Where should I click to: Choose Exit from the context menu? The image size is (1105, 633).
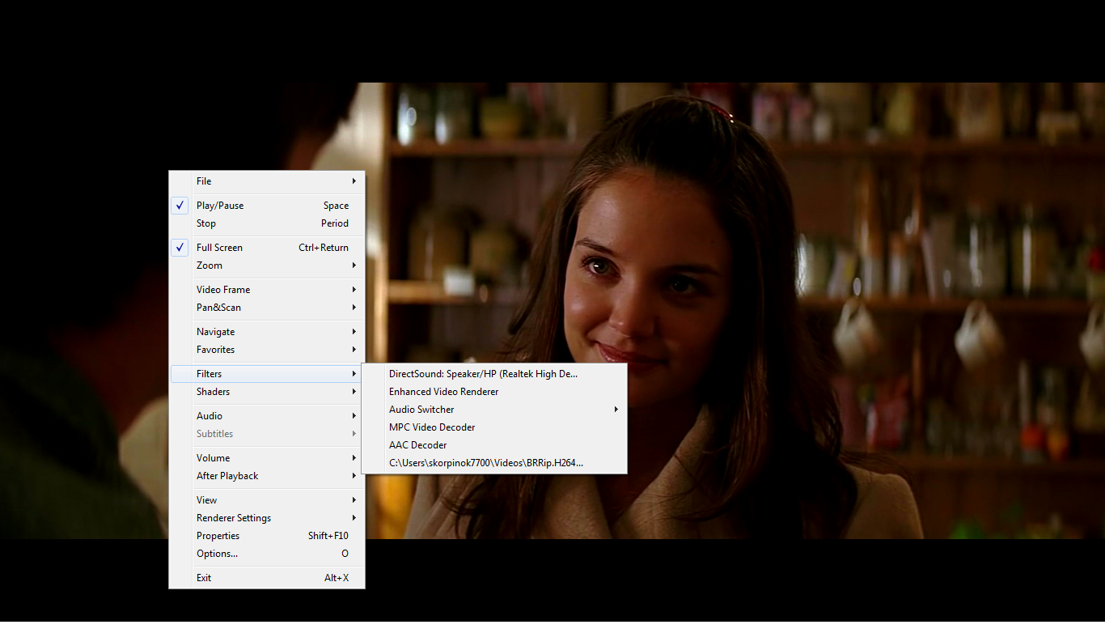click(267, 578)
